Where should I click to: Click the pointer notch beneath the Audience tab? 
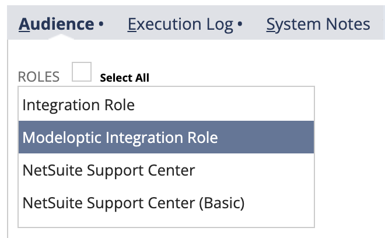pos(62,38)
